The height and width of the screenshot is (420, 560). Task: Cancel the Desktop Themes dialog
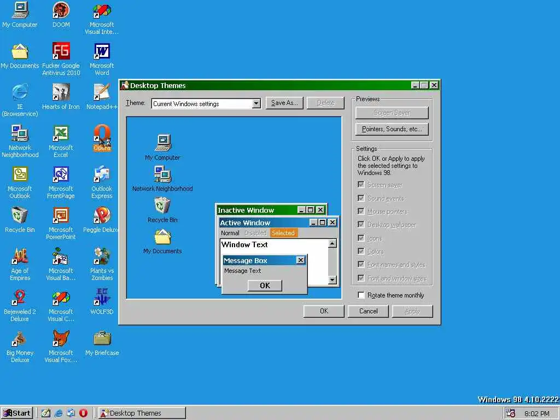(x=368, y=311)
